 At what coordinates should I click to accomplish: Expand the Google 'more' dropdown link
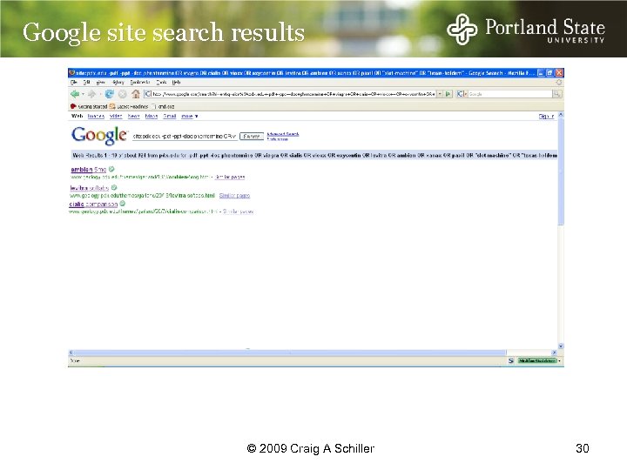tap(190, 116)
